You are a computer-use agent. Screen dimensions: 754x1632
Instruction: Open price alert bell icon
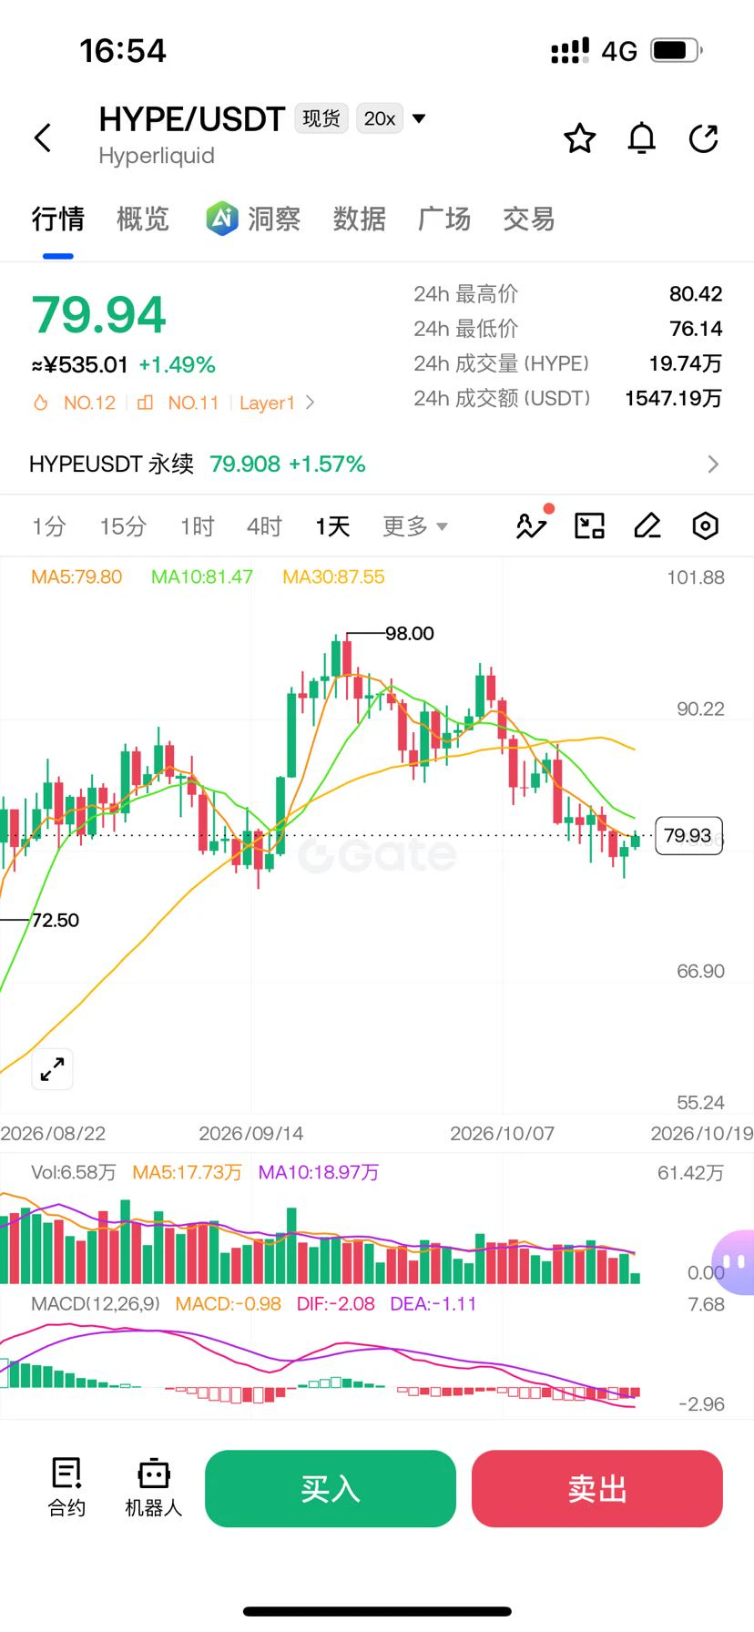pos(642,138)
